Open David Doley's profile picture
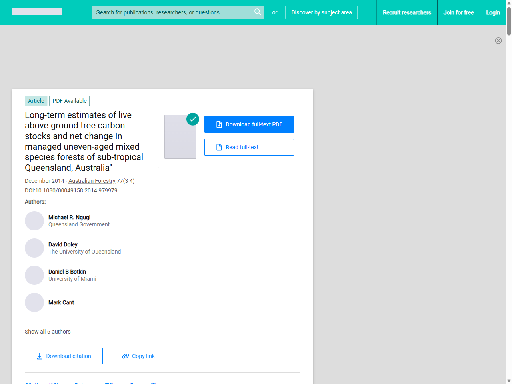The image size is (512, 384). click(x=34, y=248)
